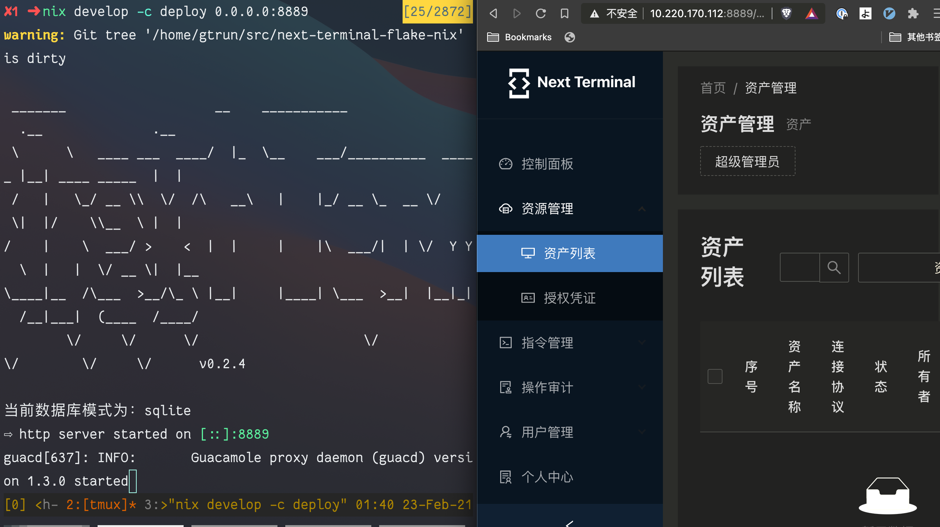Click the Next Terminal logo
The image size is (940, 527).
click(571, 83)
